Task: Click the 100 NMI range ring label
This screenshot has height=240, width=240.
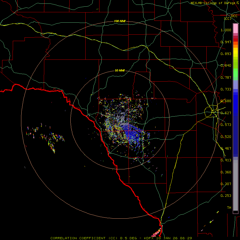Action: point(120,21)
